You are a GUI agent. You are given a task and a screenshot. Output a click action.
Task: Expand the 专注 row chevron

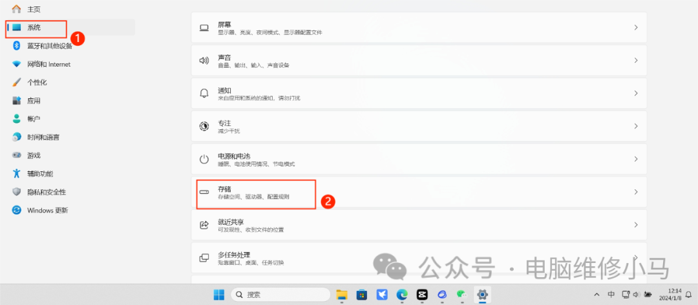636,126
